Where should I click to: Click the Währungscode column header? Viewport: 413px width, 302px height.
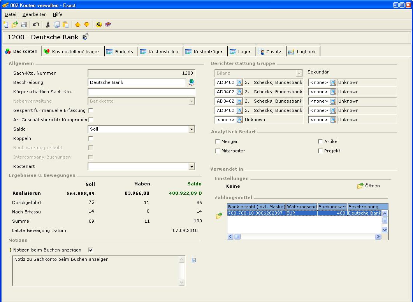point(302,207)
